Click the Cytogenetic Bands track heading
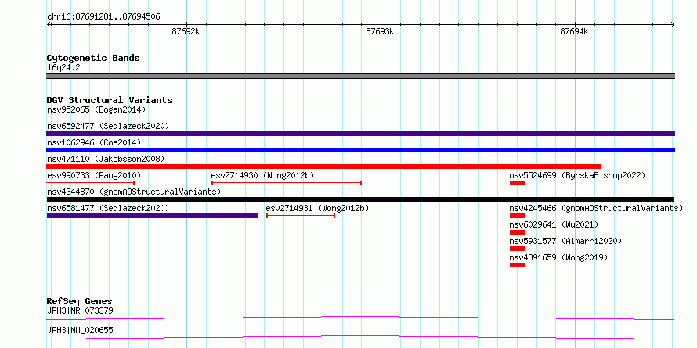Image resolution: width=697 pixels, height=348 pixels. click(x=93, y=58)
